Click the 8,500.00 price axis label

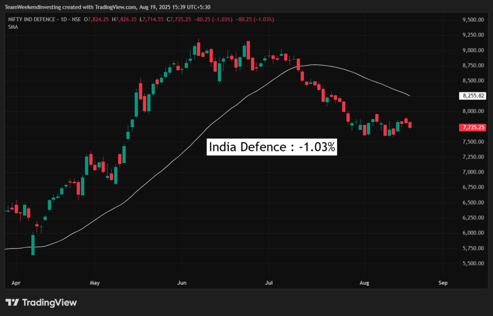pos(473,80)
